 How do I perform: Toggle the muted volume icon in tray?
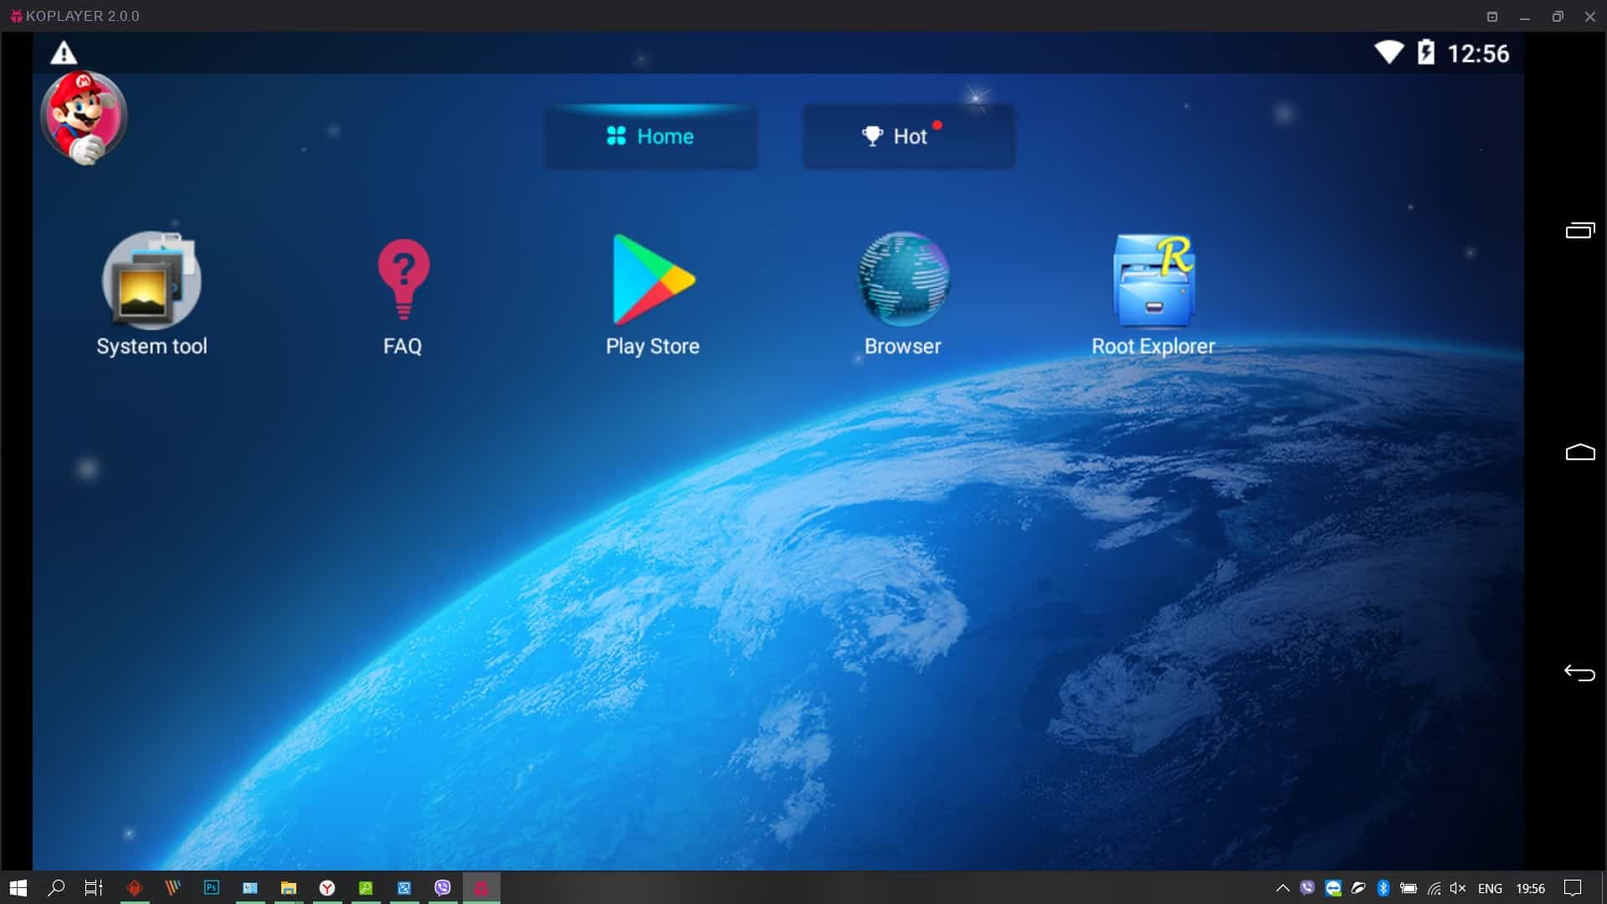tap(1458, 888)
